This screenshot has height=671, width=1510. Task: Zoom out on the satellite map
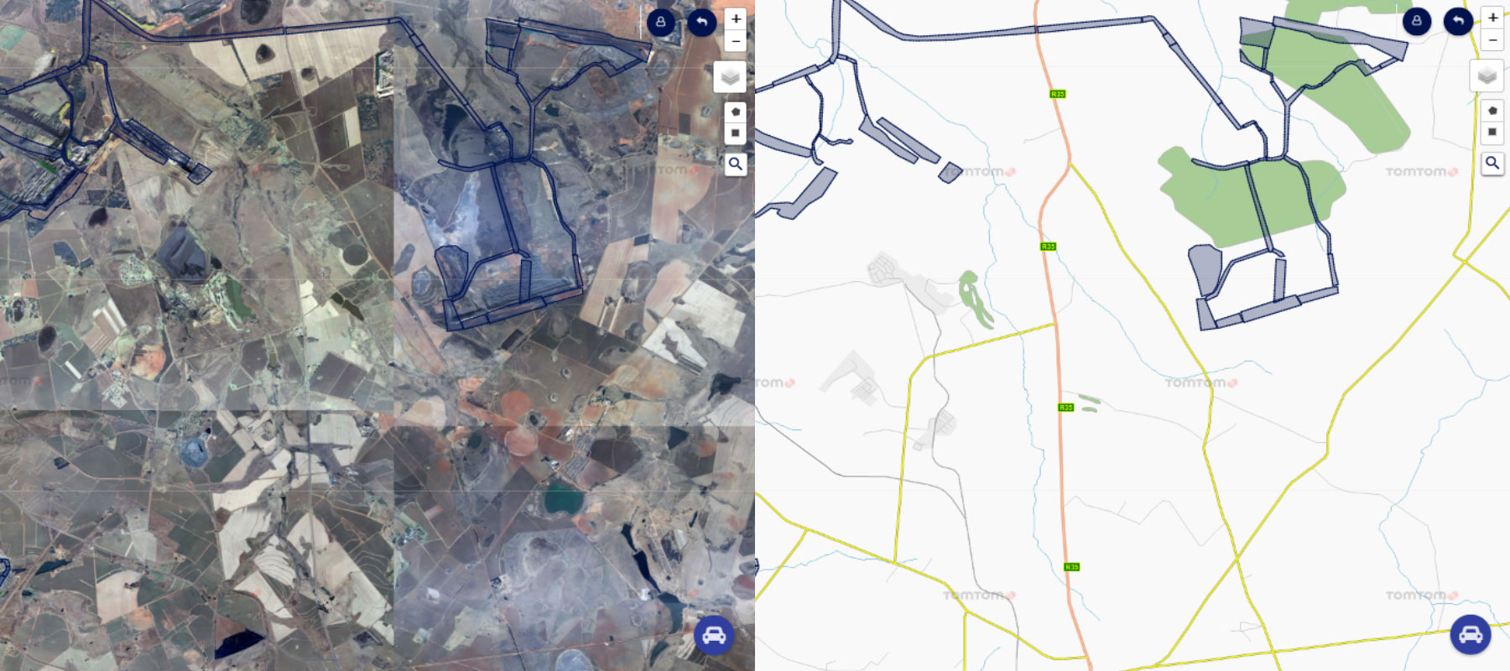(x=736, y=40)
